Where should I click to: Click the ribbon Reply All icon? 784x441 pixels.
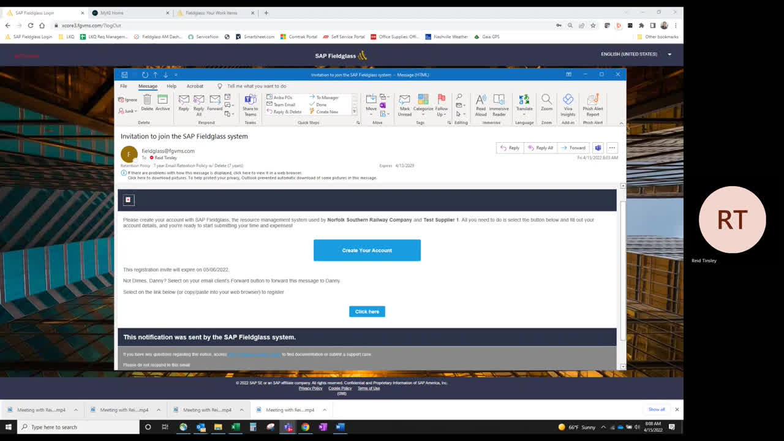tap(199, 99)
